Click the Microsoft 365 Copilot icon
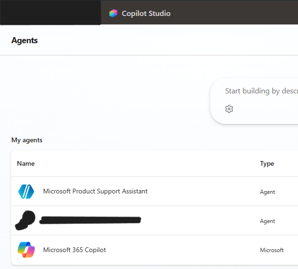This screenshot has height=269, width=298. point(26,250)
